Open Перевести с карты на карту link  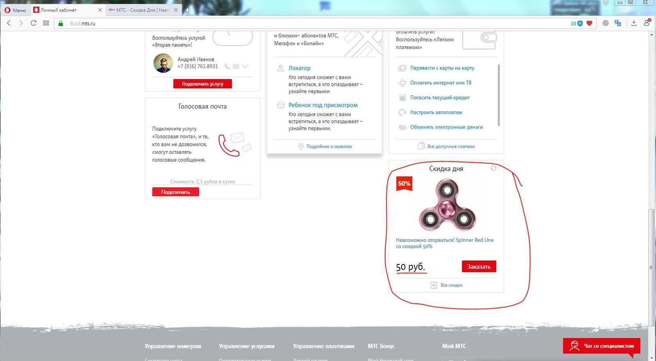pos(442,68)
